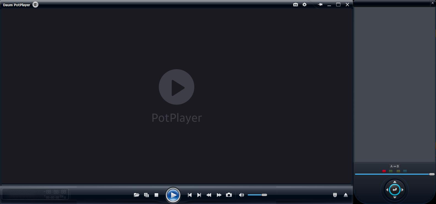436x204 pixels.
Task: Pin the window on top with the pushpin
Action: (320, 4)
